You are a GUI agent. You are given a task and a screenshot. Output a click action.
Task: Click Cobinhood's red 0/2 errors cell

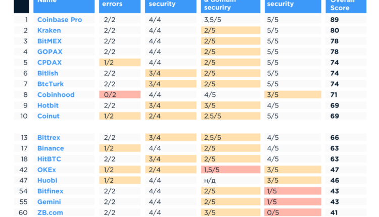click(119, 94)
